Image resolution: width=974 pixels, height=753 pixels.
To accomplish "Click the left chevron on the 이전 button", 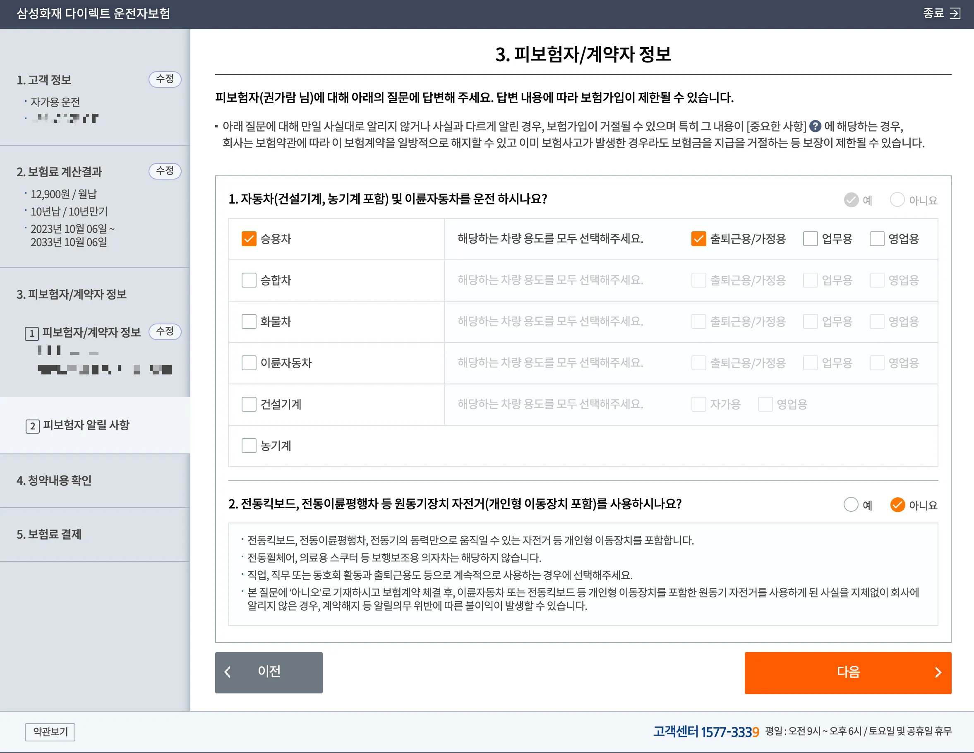I will click(228, 673).
